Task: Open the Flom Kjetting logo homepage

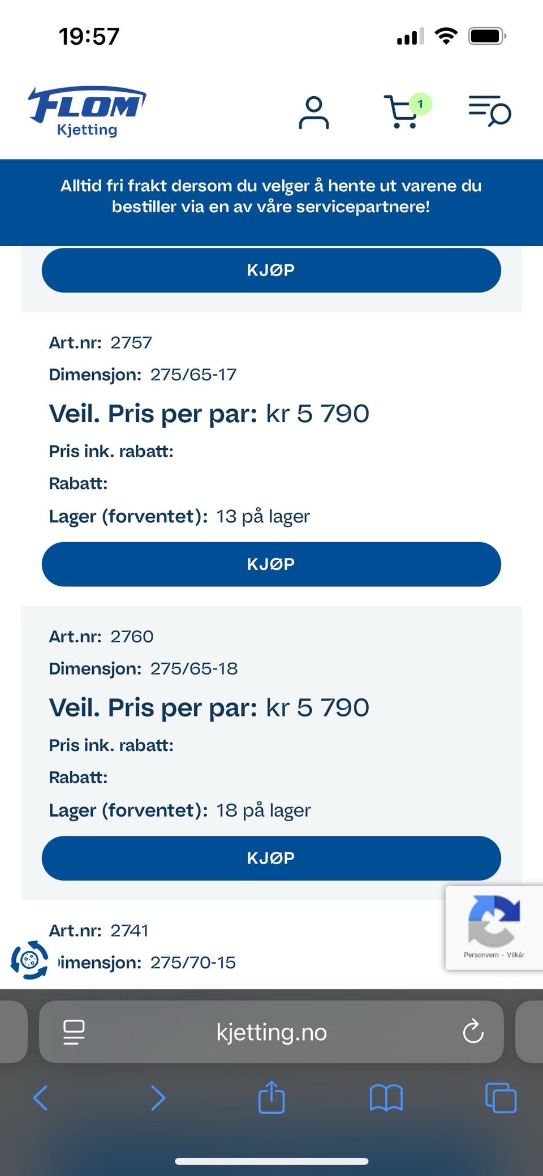Action: click(x=87, y=112)
